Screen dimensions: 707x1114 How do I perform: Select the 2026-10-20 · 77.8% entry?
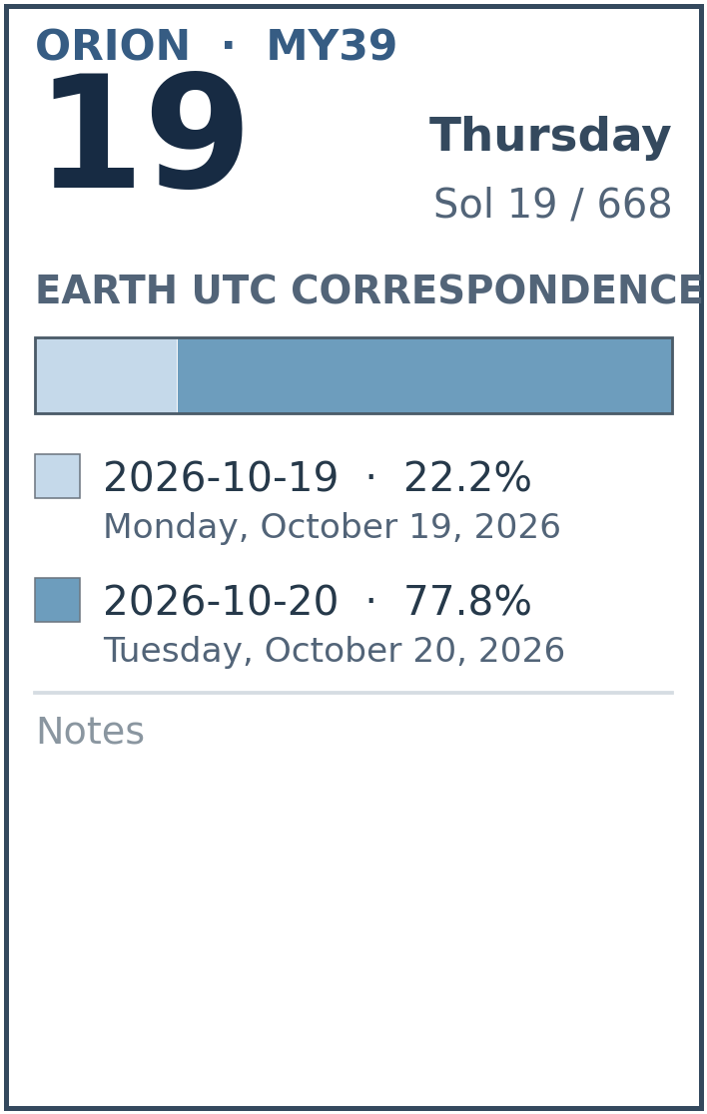tap(318, 600)
